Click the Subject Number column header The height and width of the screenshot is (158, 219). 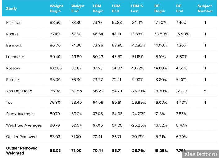click(205, 8)
